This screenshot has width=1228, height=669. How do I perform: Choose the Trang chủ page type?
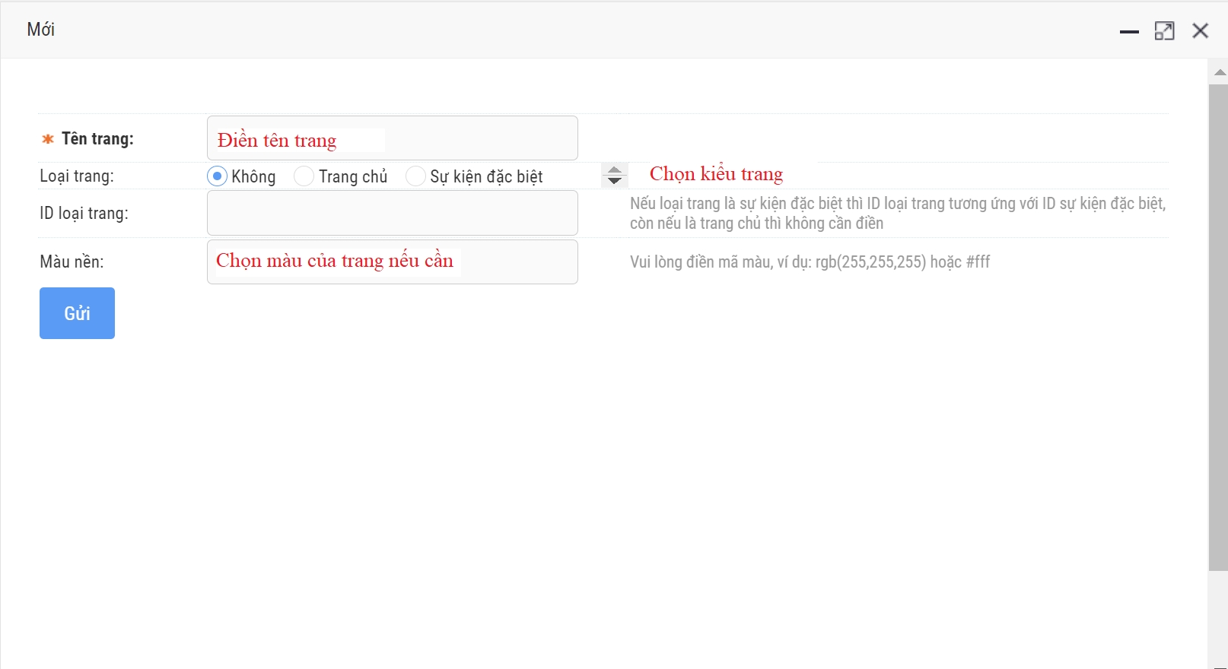pos(304,176)
